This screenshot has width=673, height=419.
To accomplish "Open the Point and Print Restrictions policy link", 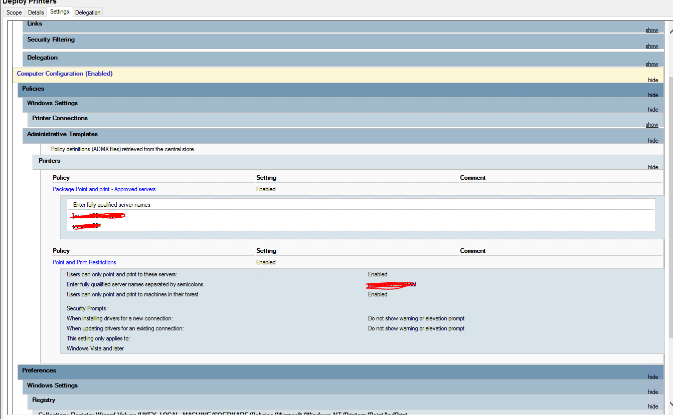I will tap(84, 262).
